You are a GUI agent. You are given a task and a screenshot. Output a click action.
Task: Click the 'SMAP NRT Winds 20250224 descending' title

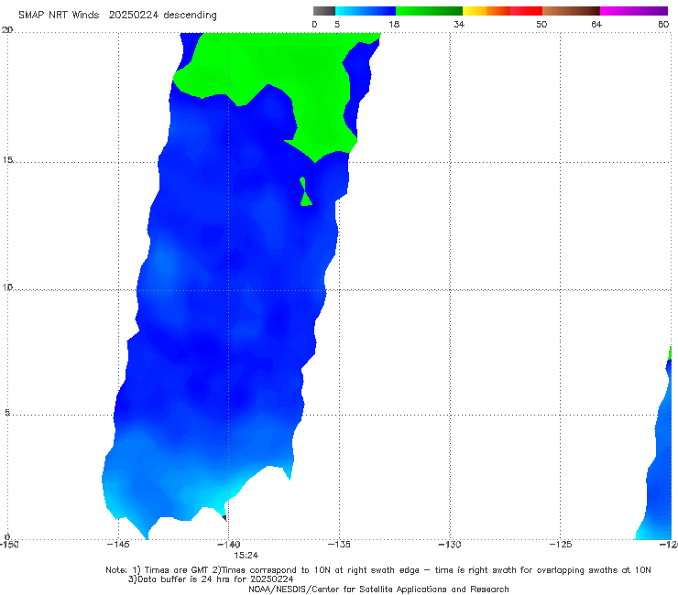117,16
